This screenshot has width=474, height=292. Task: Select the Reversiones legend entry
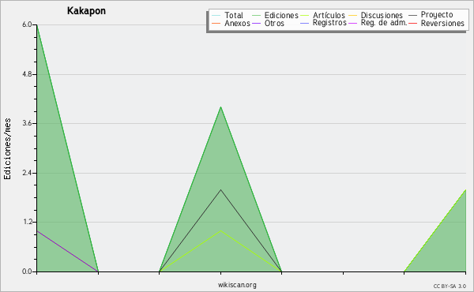tap(442, 23)
